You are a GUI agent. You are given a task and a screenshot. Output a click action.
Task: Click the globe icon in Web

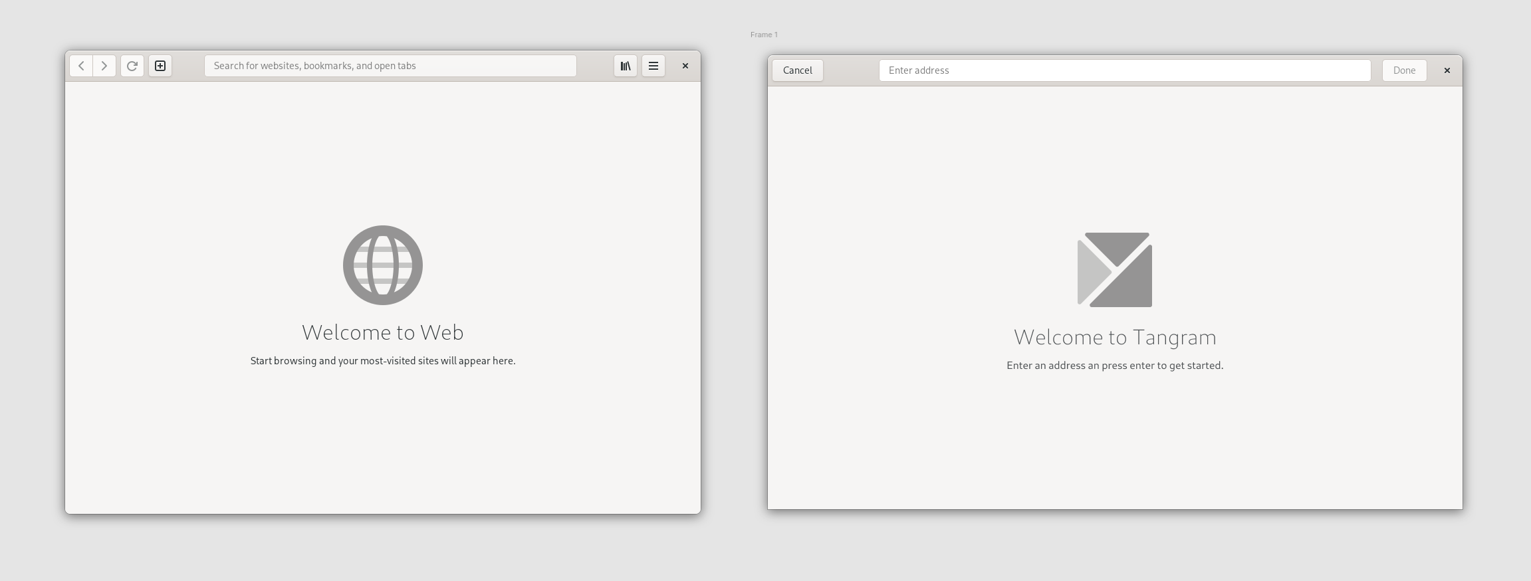[383, 265]
